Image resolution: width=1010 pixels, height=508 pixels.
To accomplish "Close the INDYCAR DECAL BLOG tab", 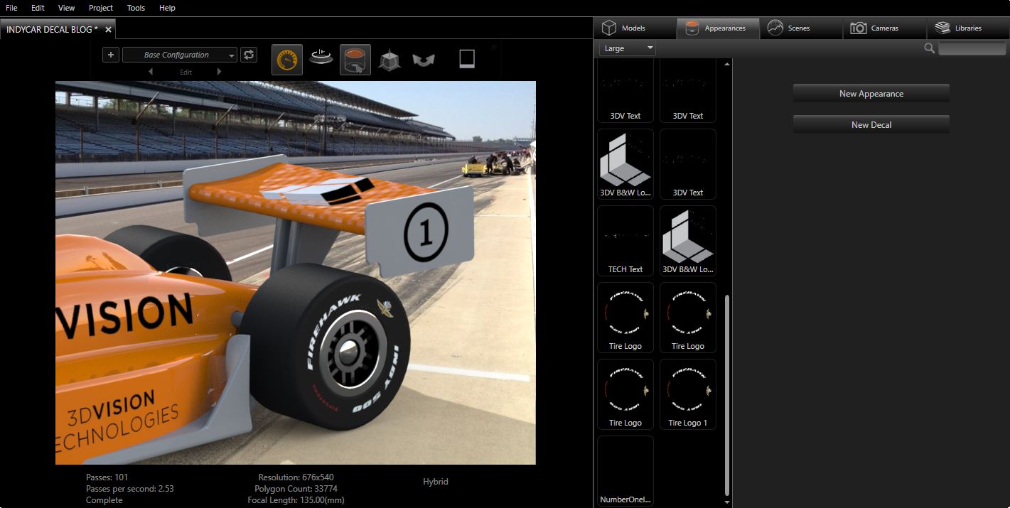I will coord(108,29).
